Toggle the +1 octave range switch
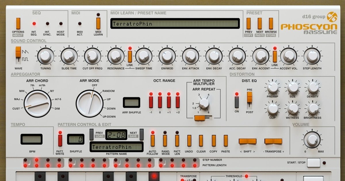Viewport: 345px width, 181px height. click(x=169, y=102)
